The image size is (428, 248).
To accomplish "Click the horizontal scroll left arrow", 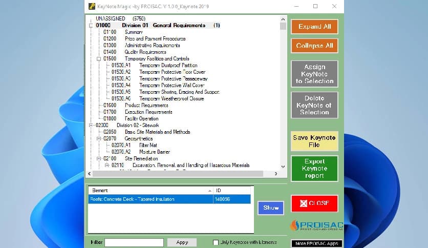I will click(90, 174).
